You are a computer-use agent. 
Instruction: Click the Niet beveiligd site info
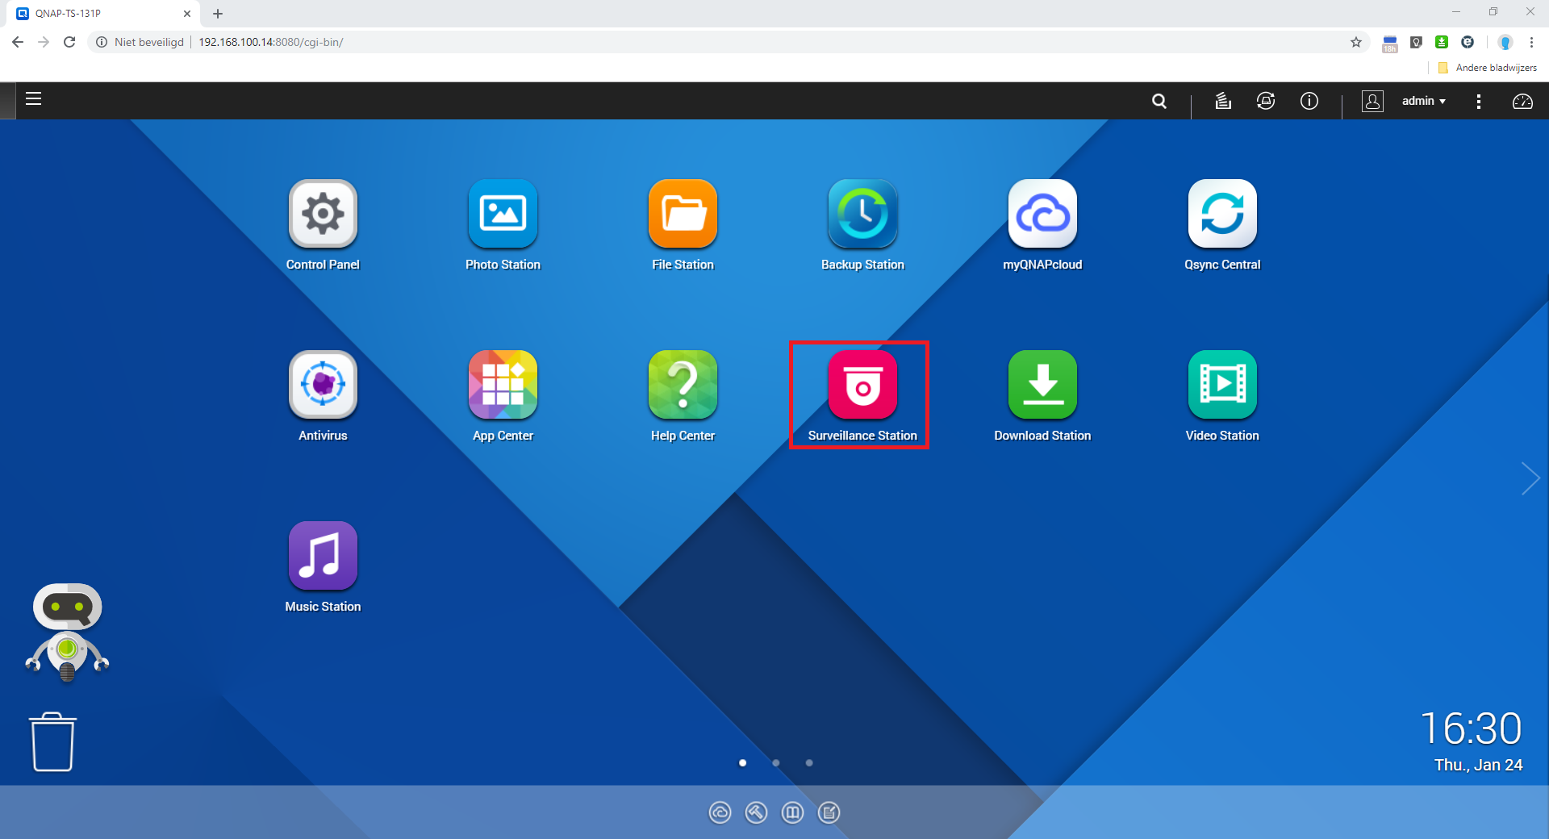coord(140,42)
